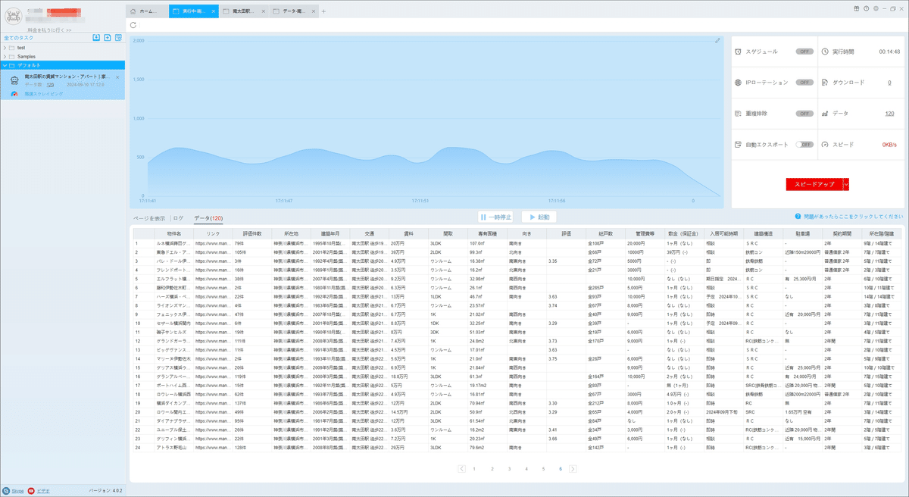Go to page 3 in pagination
The width and height of the screenshot is (909, 497).
click(x=509, y=469)
